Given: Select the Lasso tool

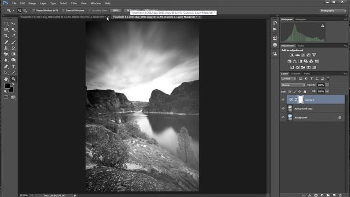Looking at the screenshot, I should pos(6,30).
